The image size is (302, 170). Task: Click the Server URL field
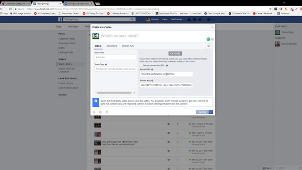166,74
